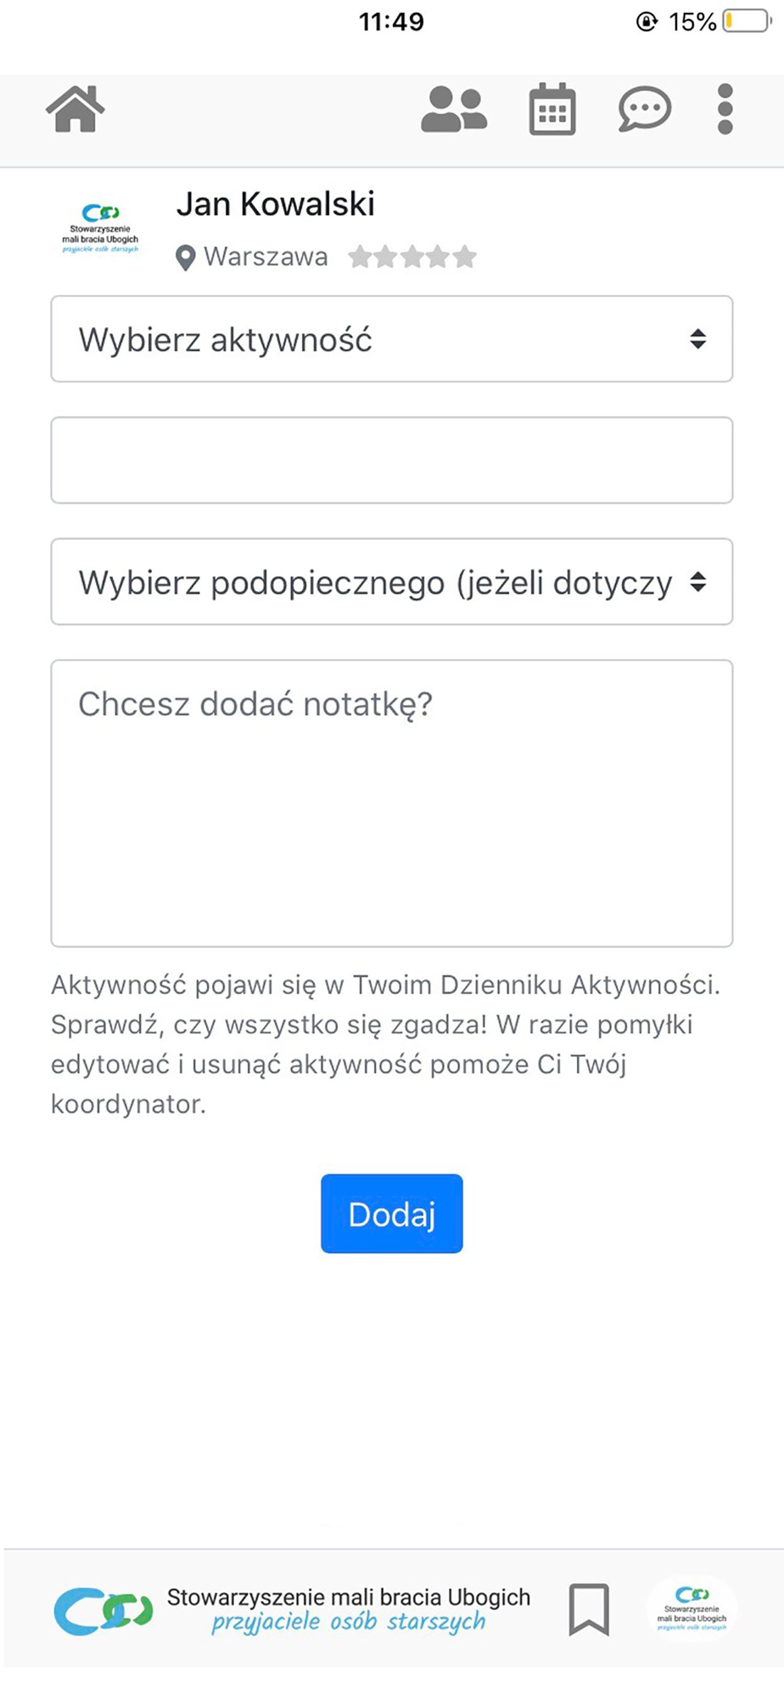This screenshot has width=784, height=1699.
Task: Tap the bookmark icon in footer
Action: click(x=589, y=1608)
